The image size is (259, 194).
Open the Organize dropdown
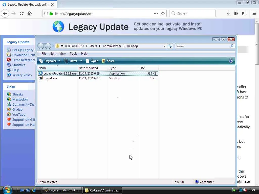click(50, 61)
